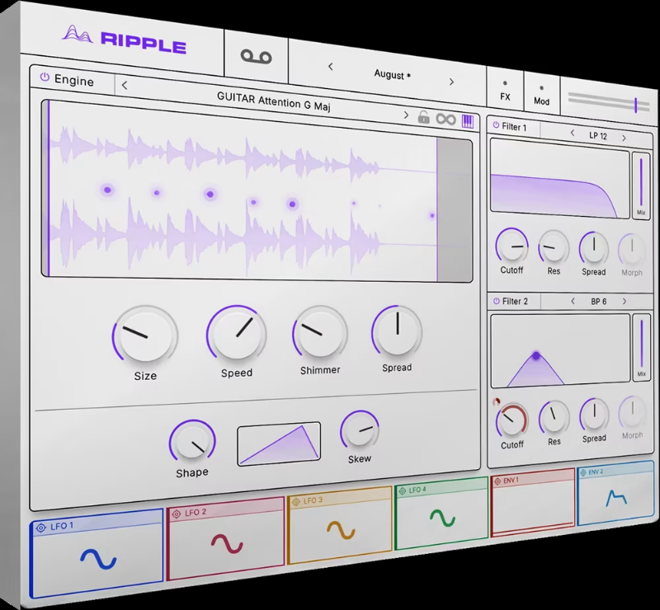
Task: Click the GUITAR Attention G Maj sample name
Action: click(274, 101)
